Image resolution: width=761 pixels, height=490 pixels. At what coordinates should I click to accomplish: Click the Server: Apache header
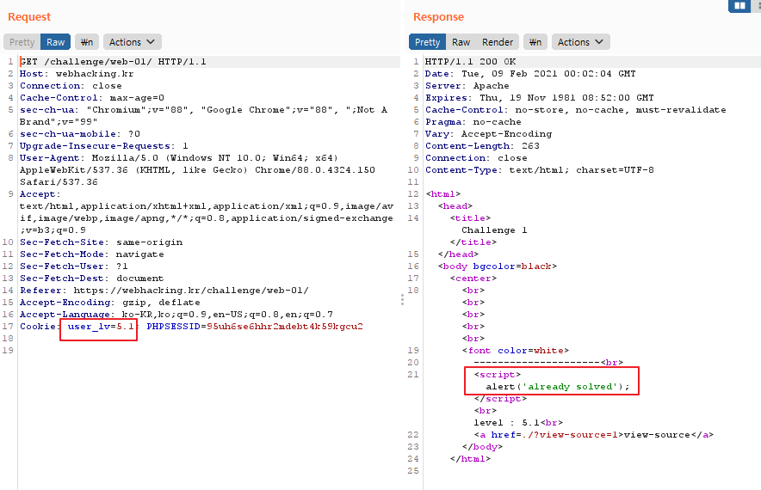pos(467,86)
